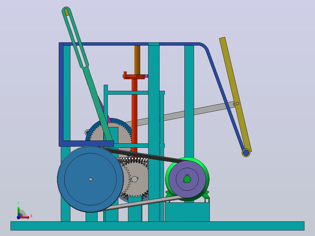315x236 pixels.
Task: Select the teal base plate
Action: point(157,226)
